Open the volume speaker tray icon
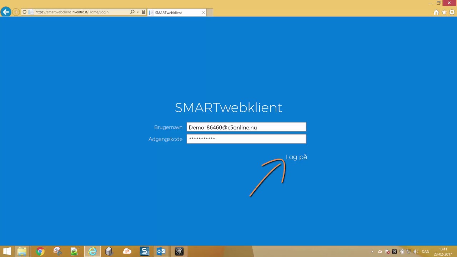This screenshot has width=457, height=257. point(416,252)
